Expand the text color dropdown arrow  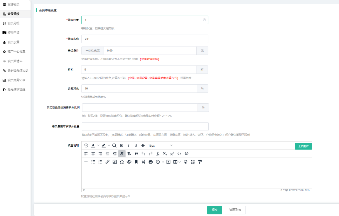(x=99, y=145)
